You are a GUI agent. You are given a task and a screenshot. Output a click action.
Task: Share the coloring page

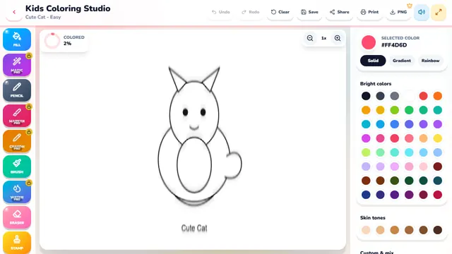click(339, 12)
